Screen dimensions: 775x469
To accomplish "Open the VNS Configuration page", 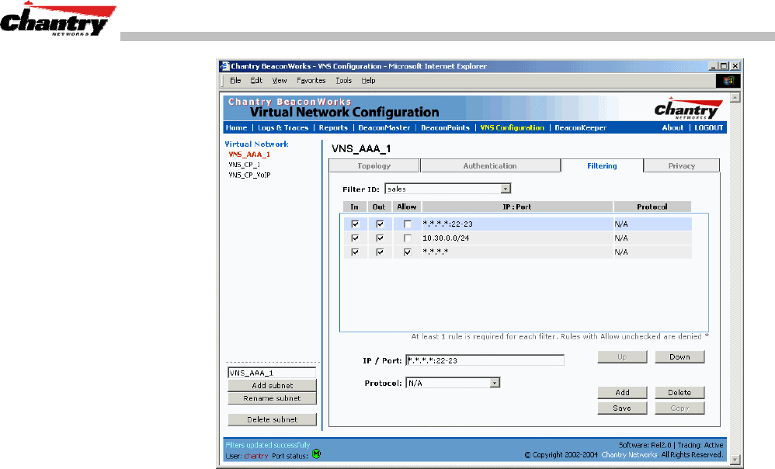I will tap(512, 127).
